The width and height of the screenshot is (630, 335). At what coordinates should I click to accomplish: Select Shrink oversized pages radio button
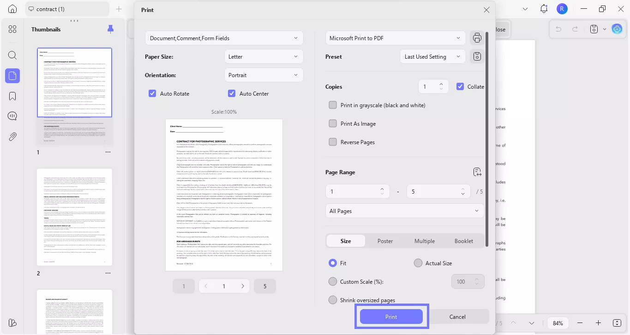coord(333,300)
